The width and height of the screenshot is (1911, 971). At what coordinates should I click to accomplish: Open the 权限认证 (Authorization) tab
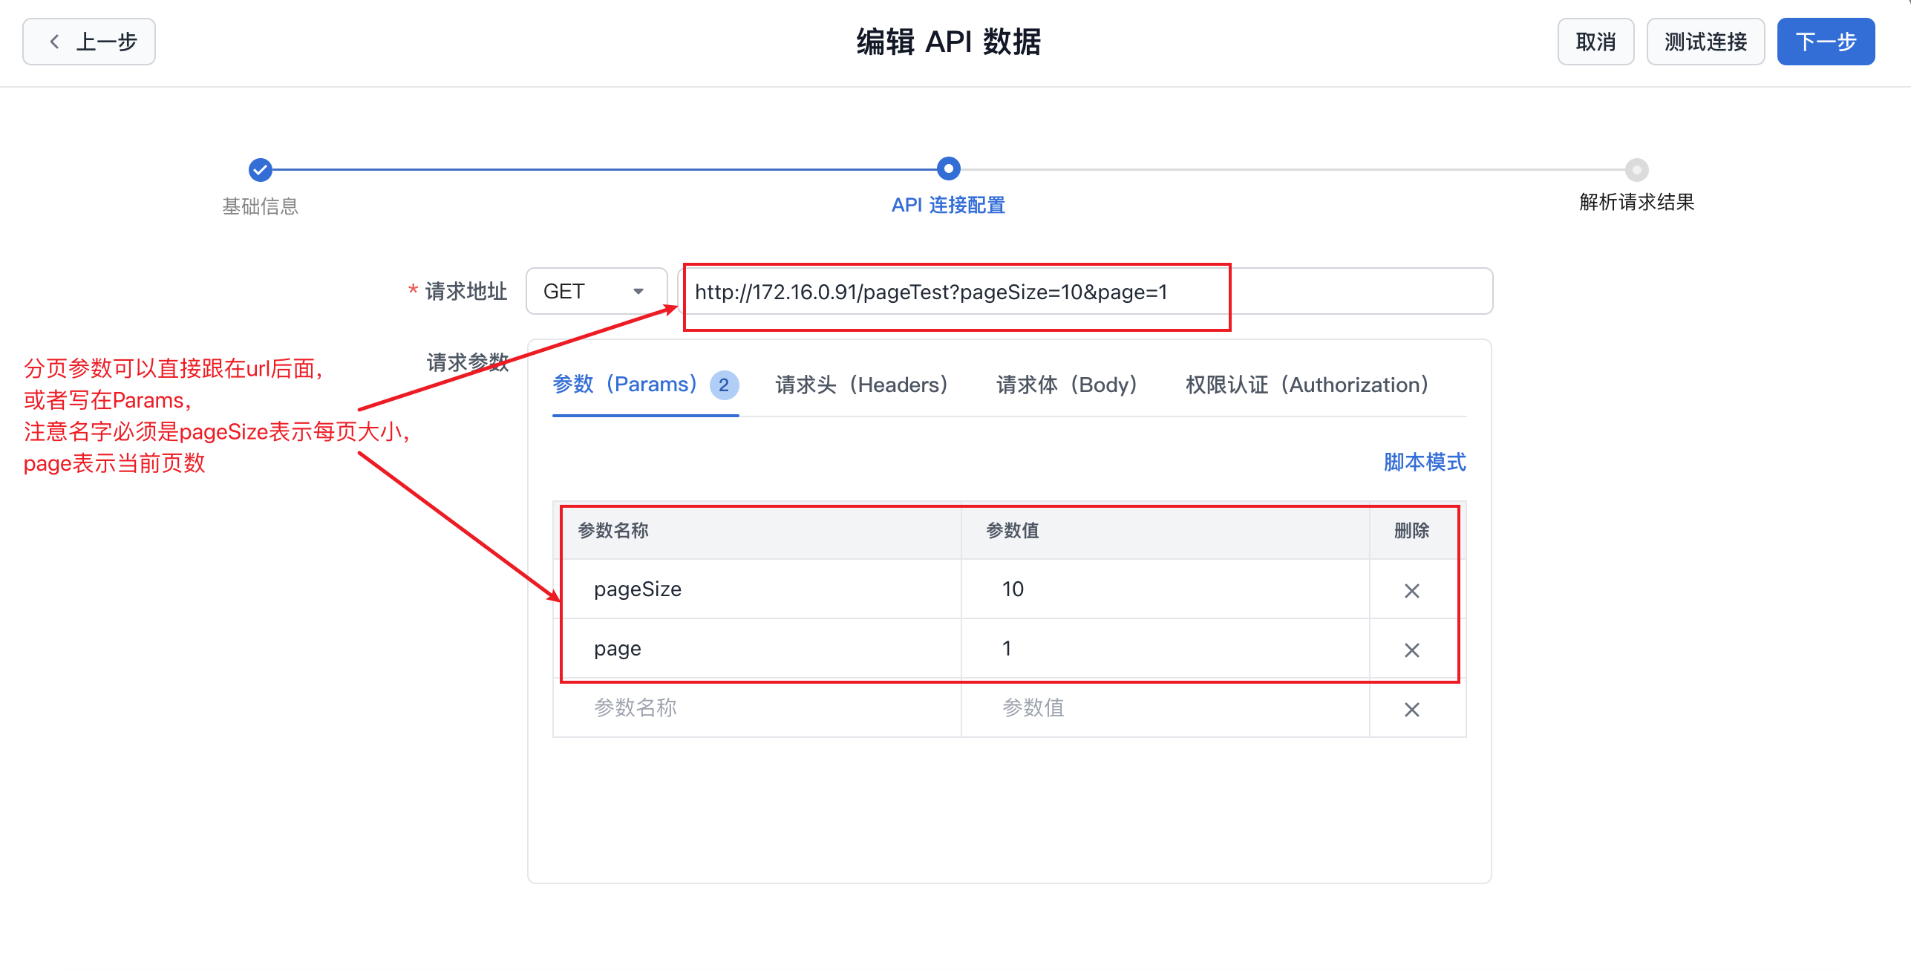point(1307,385)
